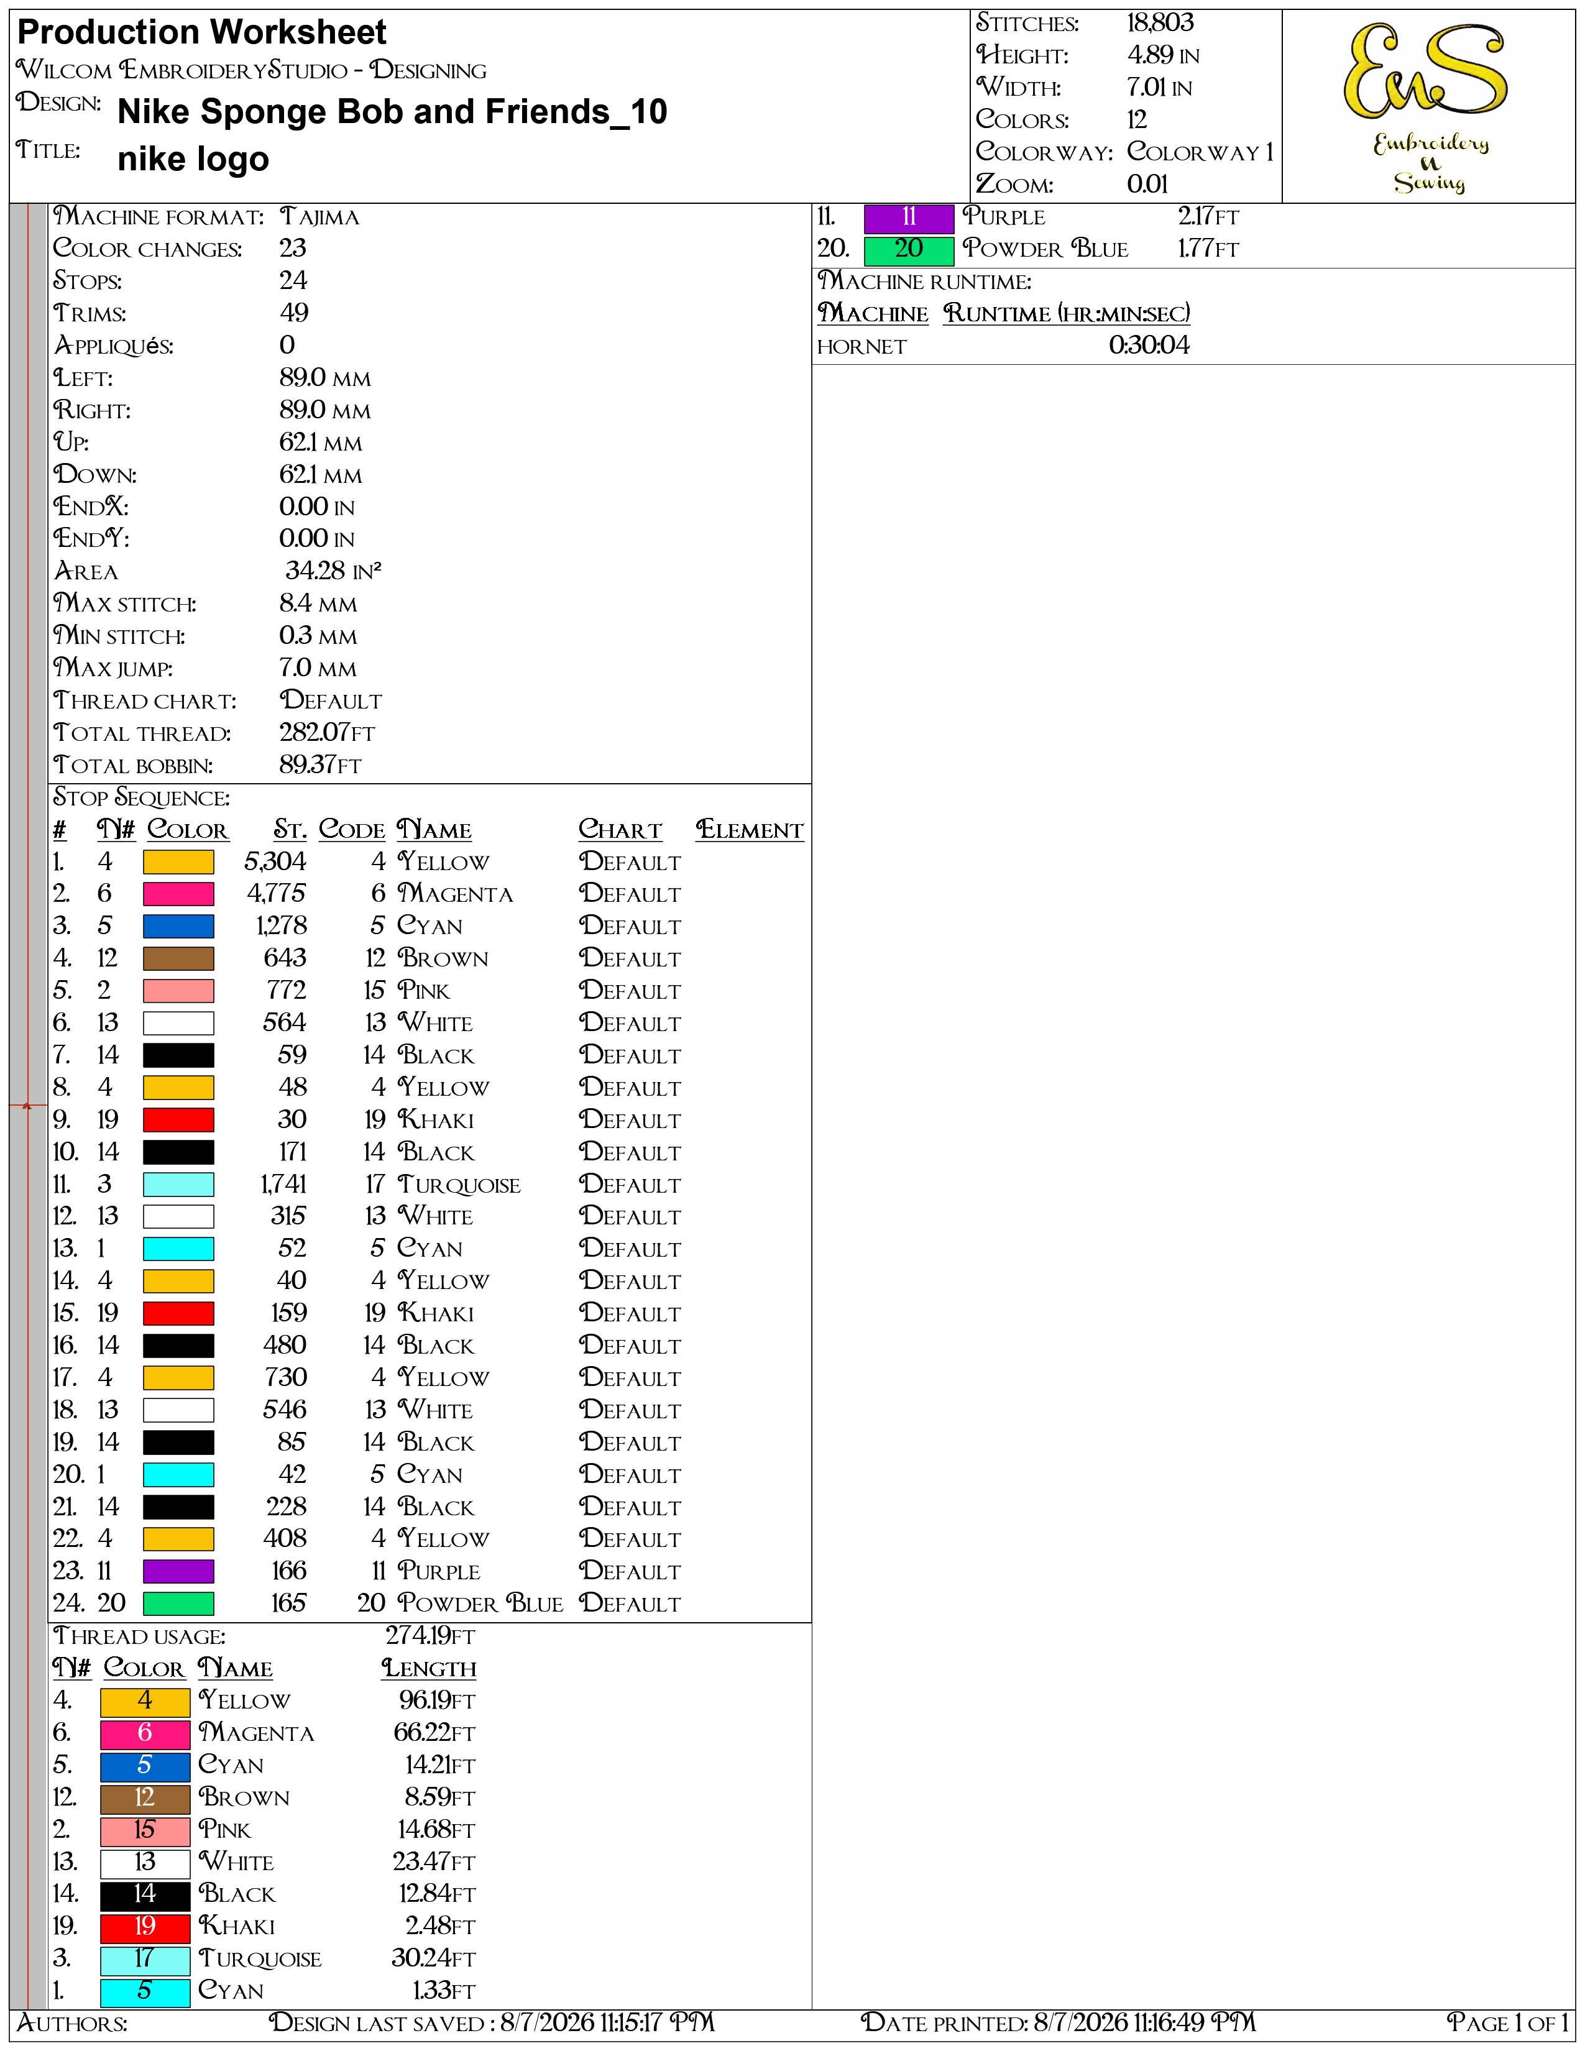
Task: Click the Turquoise thread length "30.24ft"
Action: (x=434, y=1959)
